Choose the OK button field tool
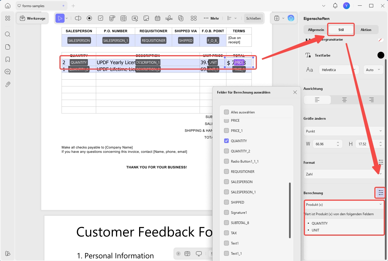The image size is (388, 261). tap(135, 18)
